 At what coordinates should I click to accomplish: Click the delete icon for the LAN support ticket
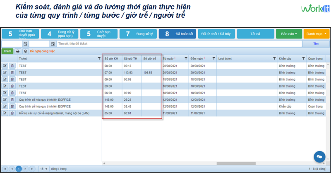pos(12,113)
